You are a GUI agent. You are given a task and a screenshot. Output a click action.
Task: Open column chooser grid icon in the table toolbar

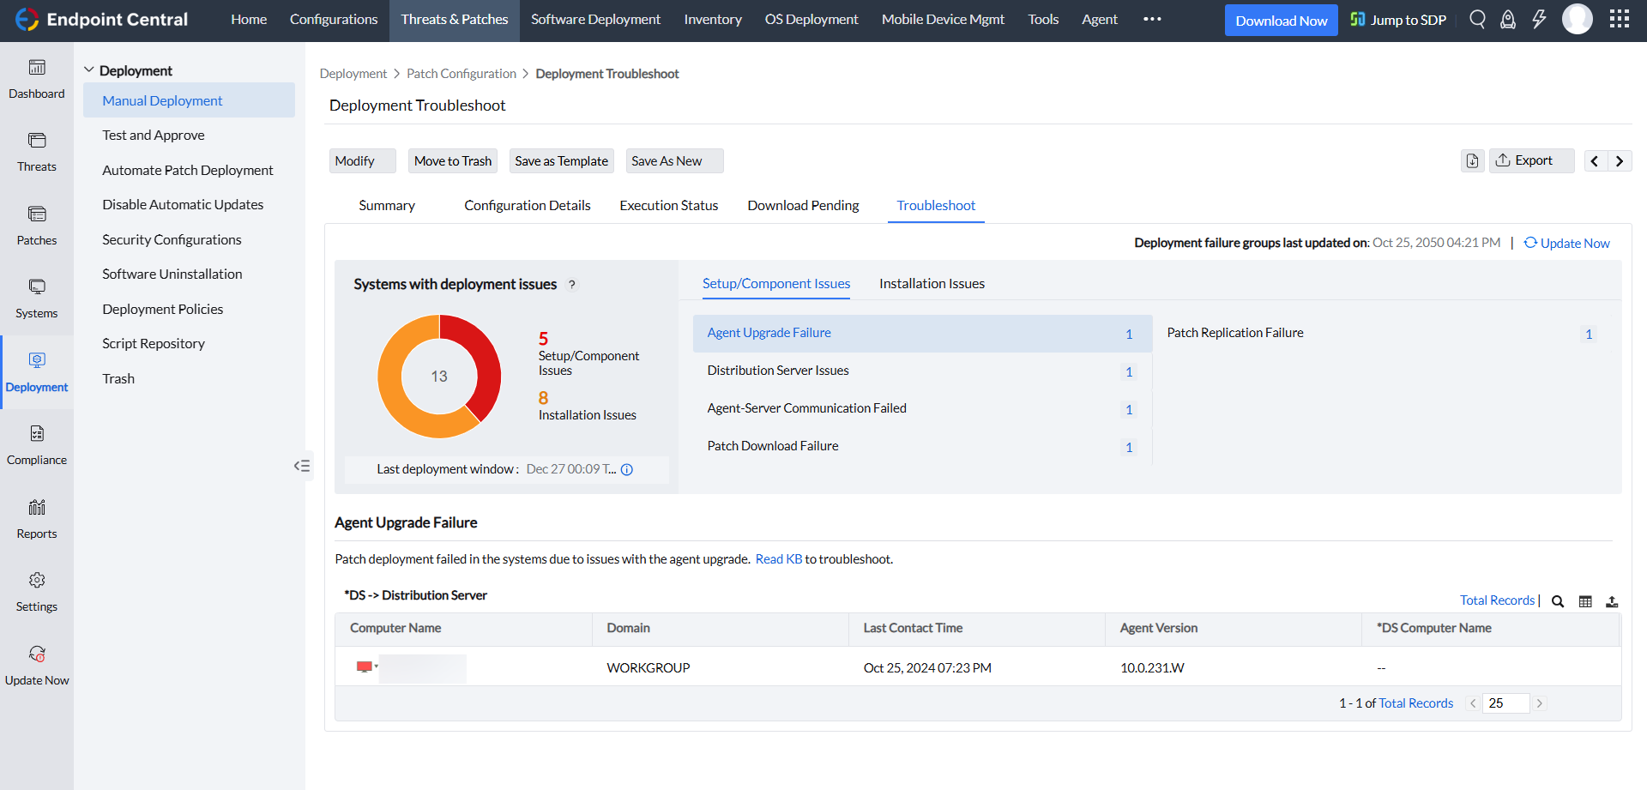[x=1585, y=601]
